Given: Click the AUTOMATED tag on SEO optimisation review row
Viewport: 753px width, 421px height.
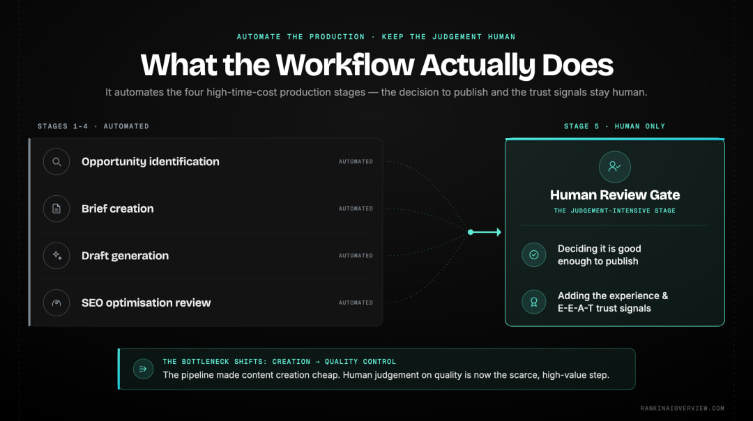Looking at the screenshot, I should 356,303.
